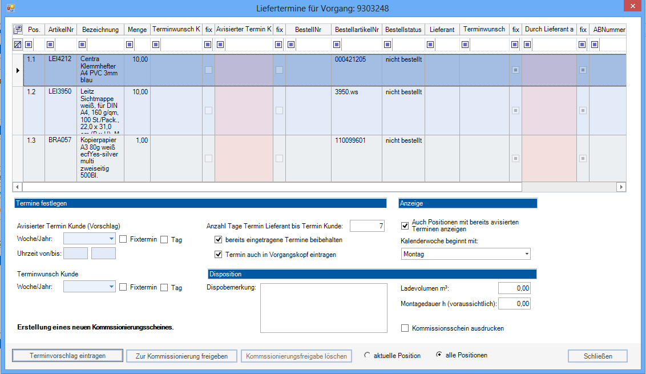646x374 pixels.
Task: Open the 'Kalenderwoche beginnt mit' Montag dropdown
Action: tap(526, 254)
